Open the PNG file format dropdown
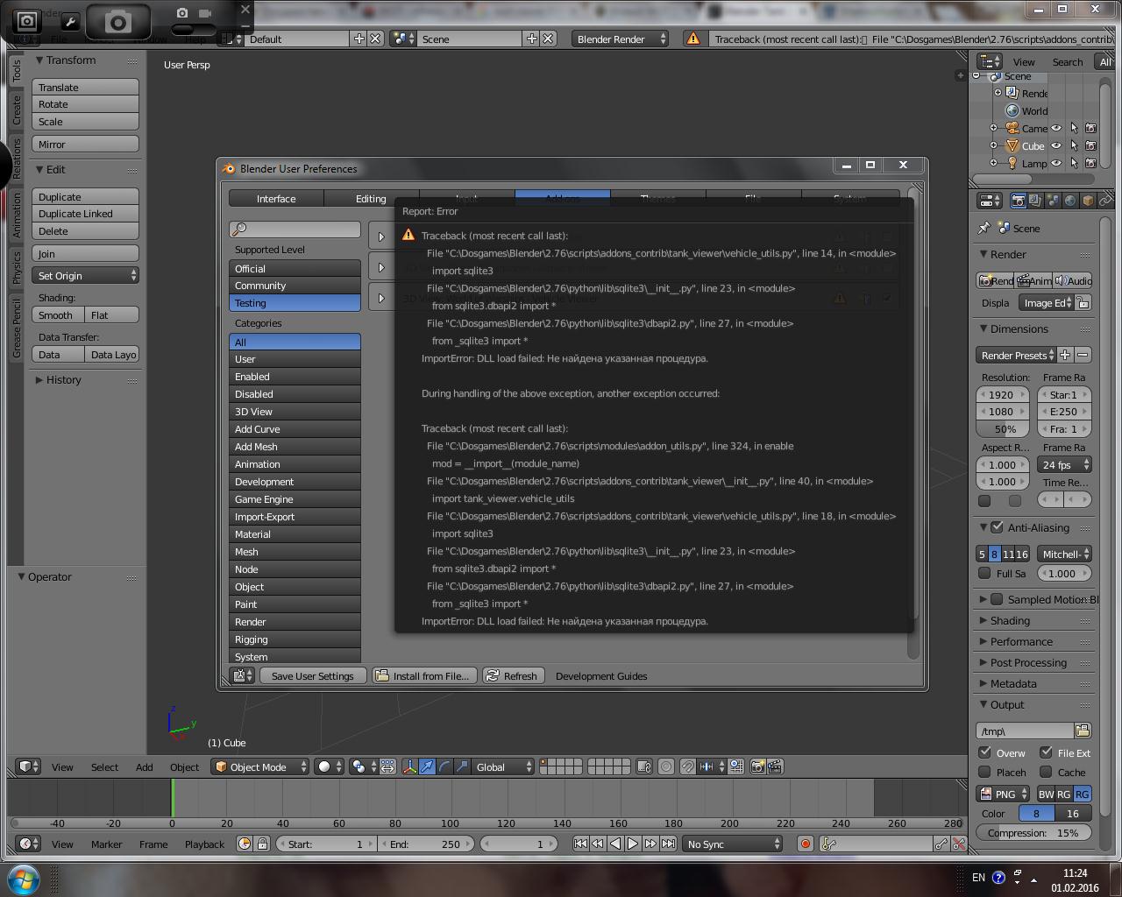1122x897 pixels. pos(1004,794)
